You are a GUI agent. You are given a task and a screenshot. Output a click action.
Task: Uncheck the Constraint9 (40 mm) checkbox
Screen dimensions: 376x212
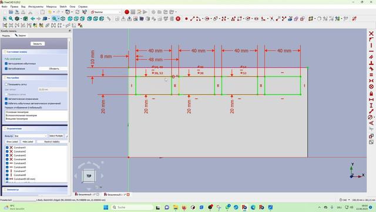(x=7, y=179)
